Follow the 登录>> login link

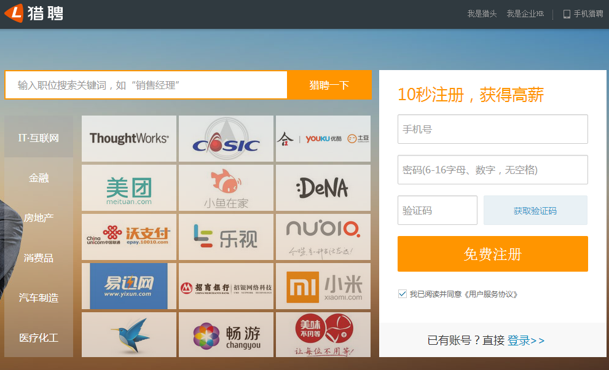click(526, 340)
